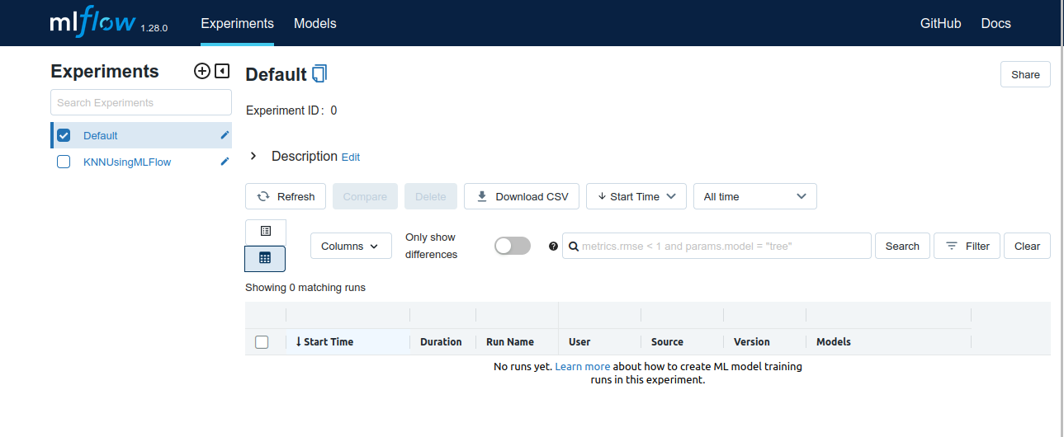The image size is (1064, 437).
Task: Focus the runs search query field
Action: pyautogui.click(x=716, y=246)
